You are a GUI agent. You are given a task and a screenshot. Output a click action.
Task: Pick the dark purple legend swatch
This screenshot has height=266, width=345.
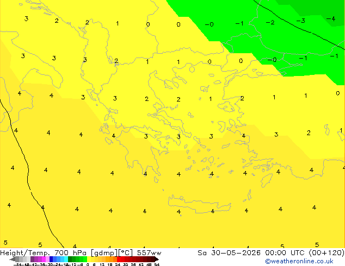point(32,259)
